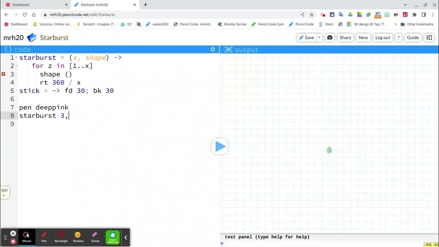Bookmark this page with star icon
This screenshot has height=247, width=439.
coord(311,14)
